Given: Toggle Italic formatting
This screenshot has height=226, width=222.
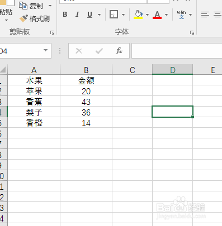Looking at the screenshot, I should coord(77,15).
